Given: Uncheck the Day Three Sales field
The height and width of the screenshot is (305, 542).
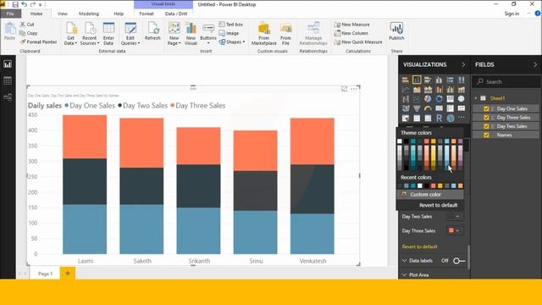Looking at the screenshot, I should pos(486,118).
